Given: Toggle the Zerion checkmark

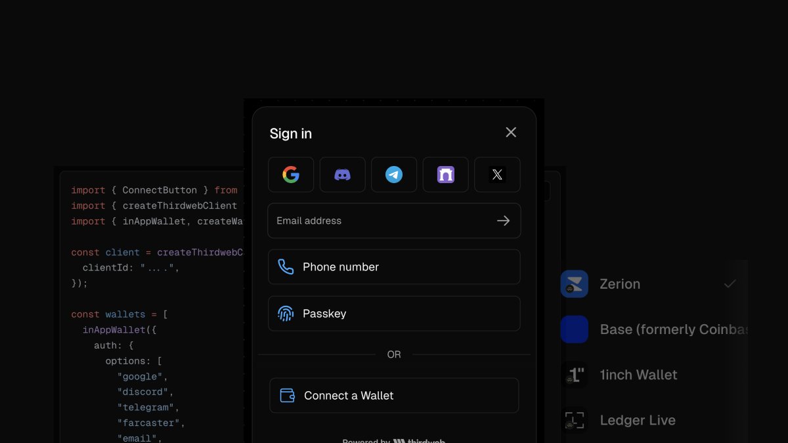Looking at the screenshot, I should (x=730, y=284).
